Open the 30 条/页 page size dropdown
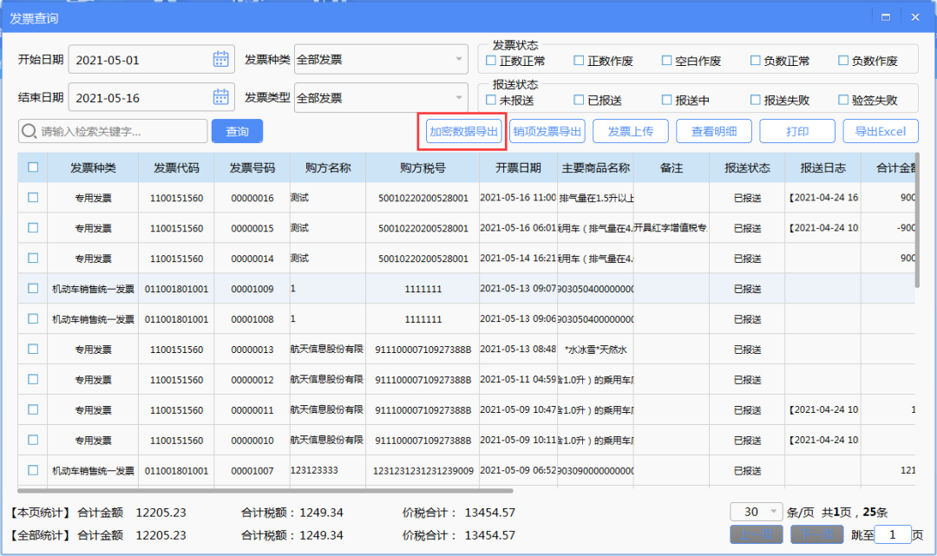Screen dimensions: 937x556 point(755,512)
